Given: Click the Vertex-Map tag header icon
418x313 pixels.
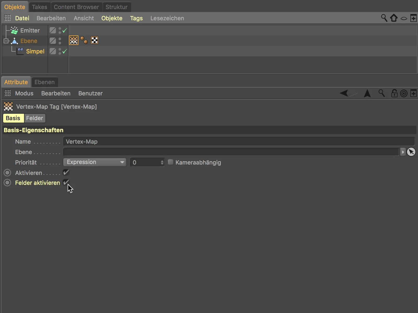Looking at the screenshot, I should (x=8, y=106).
